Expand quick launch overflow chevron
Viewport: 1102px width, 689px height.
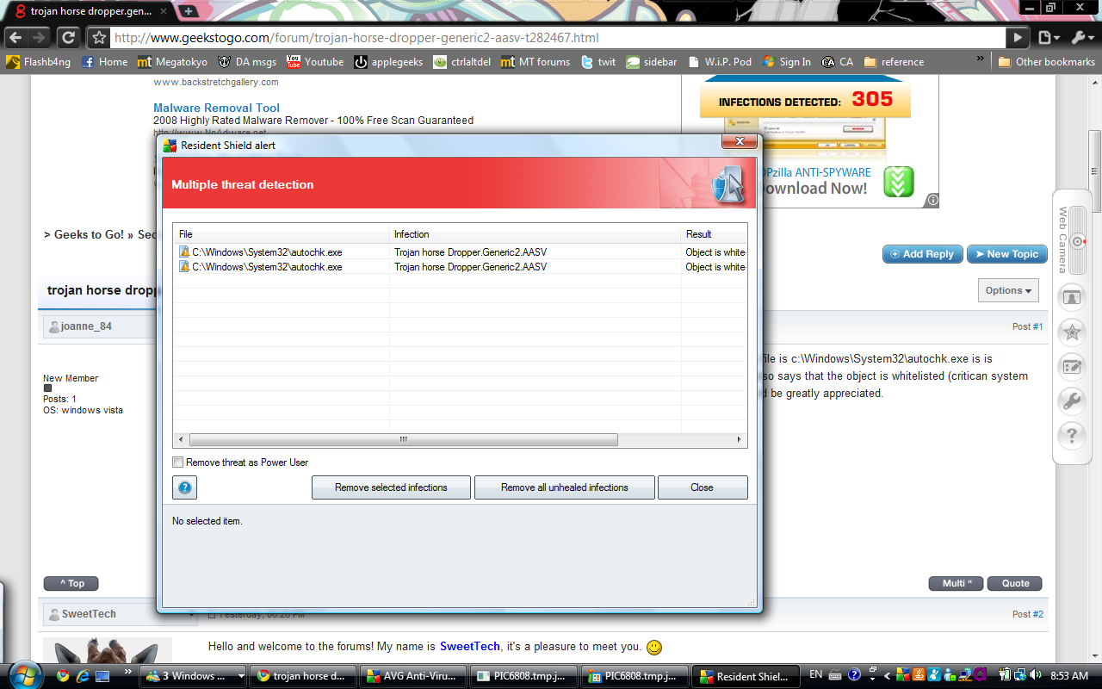click(x=128, y=671)
